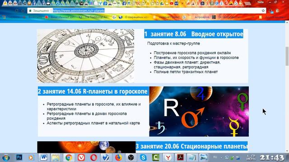This screenshot has width=289, height=162.
Task: Open OBS Studio taskbar icon
Action: [131, 157]
